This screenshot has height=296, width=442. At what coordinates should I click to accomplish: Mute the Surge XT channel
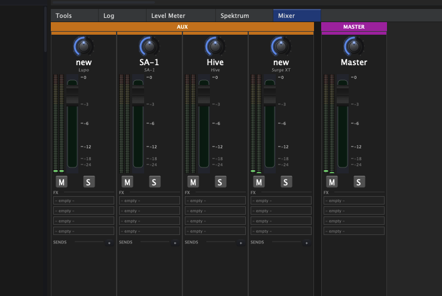click(259, 182)
